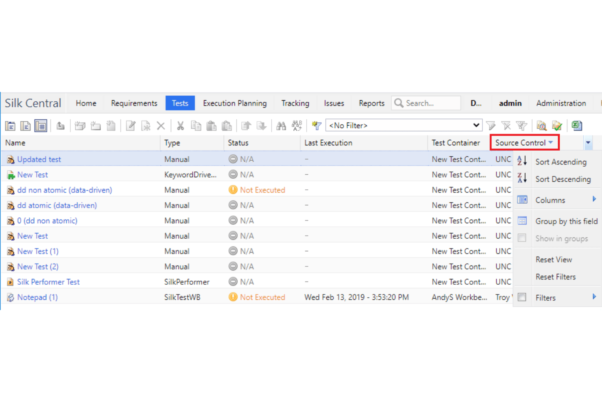The image size is (602, 402).
Task: Click the Type column header
Action: point(192,143)
